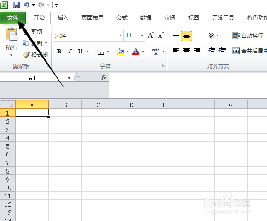Select cell A1
This screenshot has width=267, height=221.
tap(32, 113)
